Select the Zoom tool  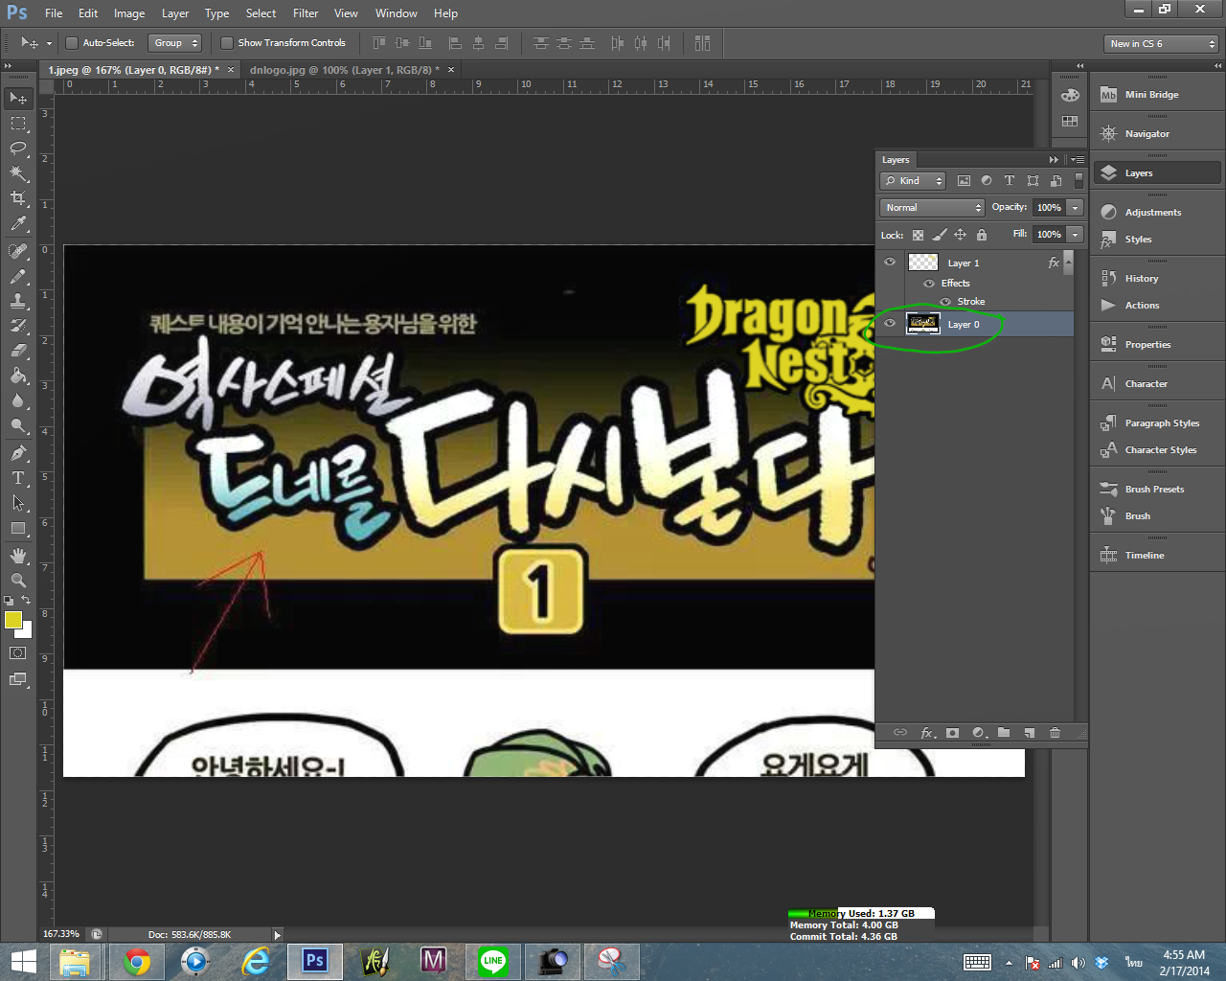point(18,581)
